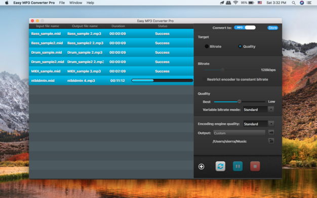
Task: Select the Bass_sample2.mid row
Action: coord(111,43)
